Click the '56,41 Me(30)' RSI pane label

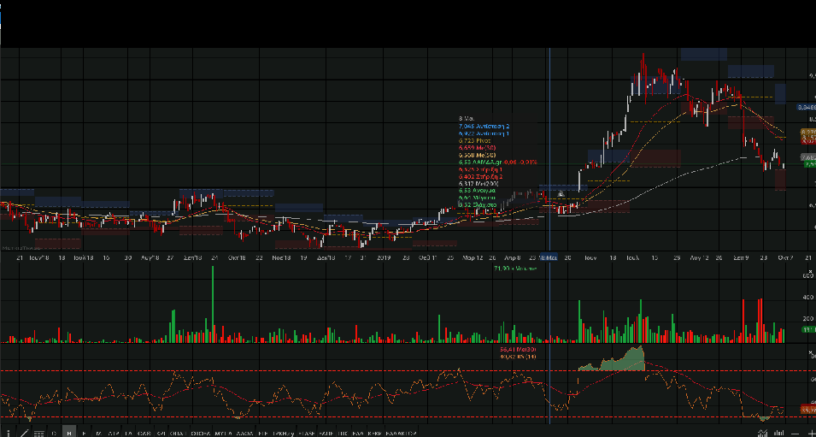(518, 350)
